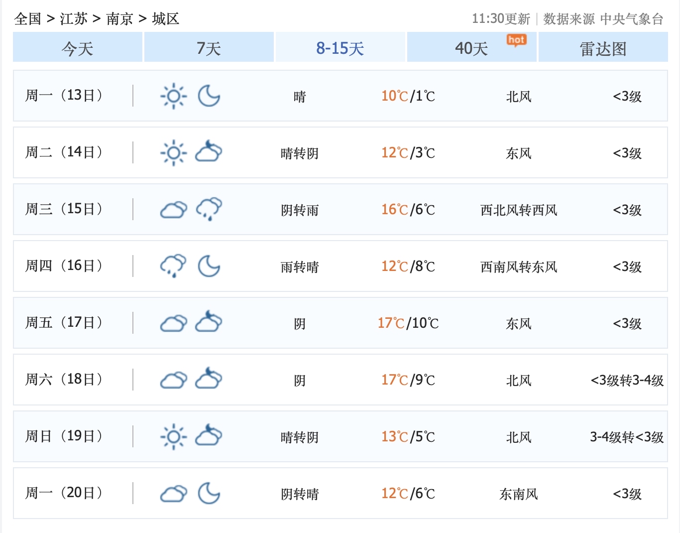Click the 周五（17日） date label
This screenshot has width=680, height=533.
point(64,322)
